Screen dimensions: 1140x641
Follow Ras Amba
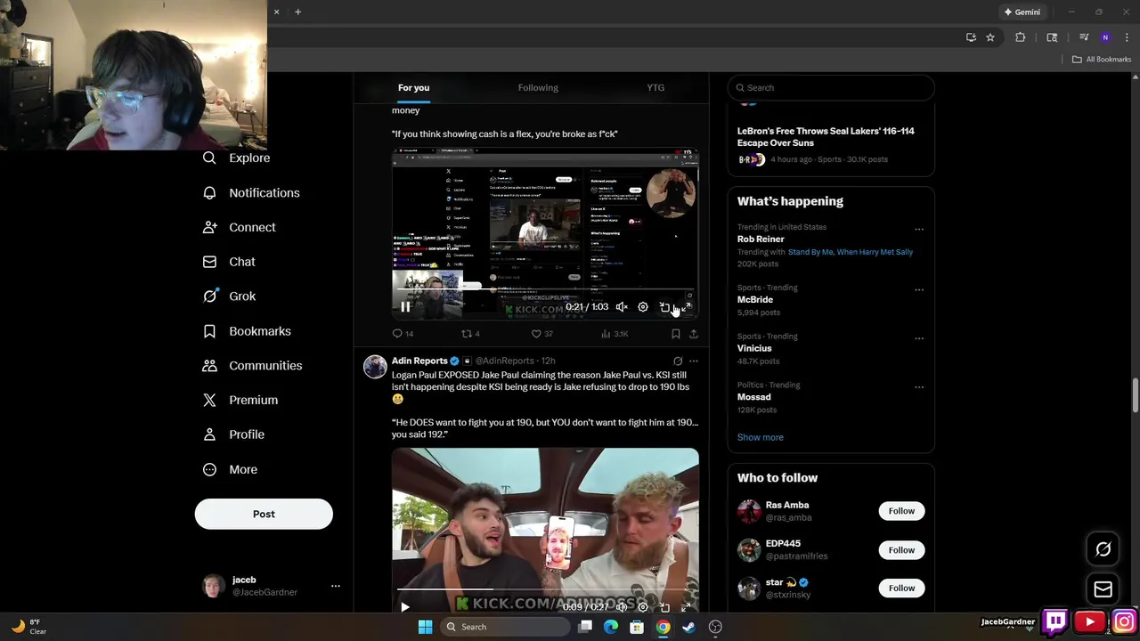pyautogui.click(x=901, y=511)
